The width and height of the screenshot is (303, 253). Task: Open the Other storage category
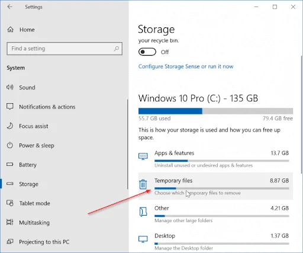[215, 214]
